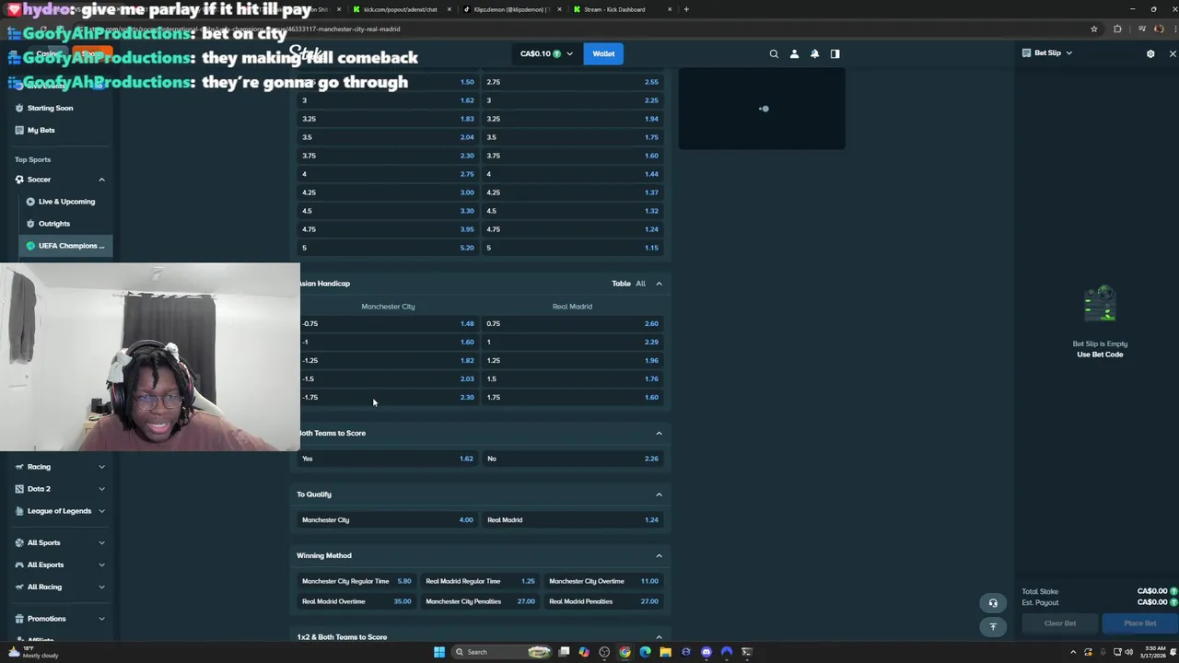The width and height of the screenshot is (1179, 663).
Task: Collapse the To Qualify market
Action: [659, 494]
